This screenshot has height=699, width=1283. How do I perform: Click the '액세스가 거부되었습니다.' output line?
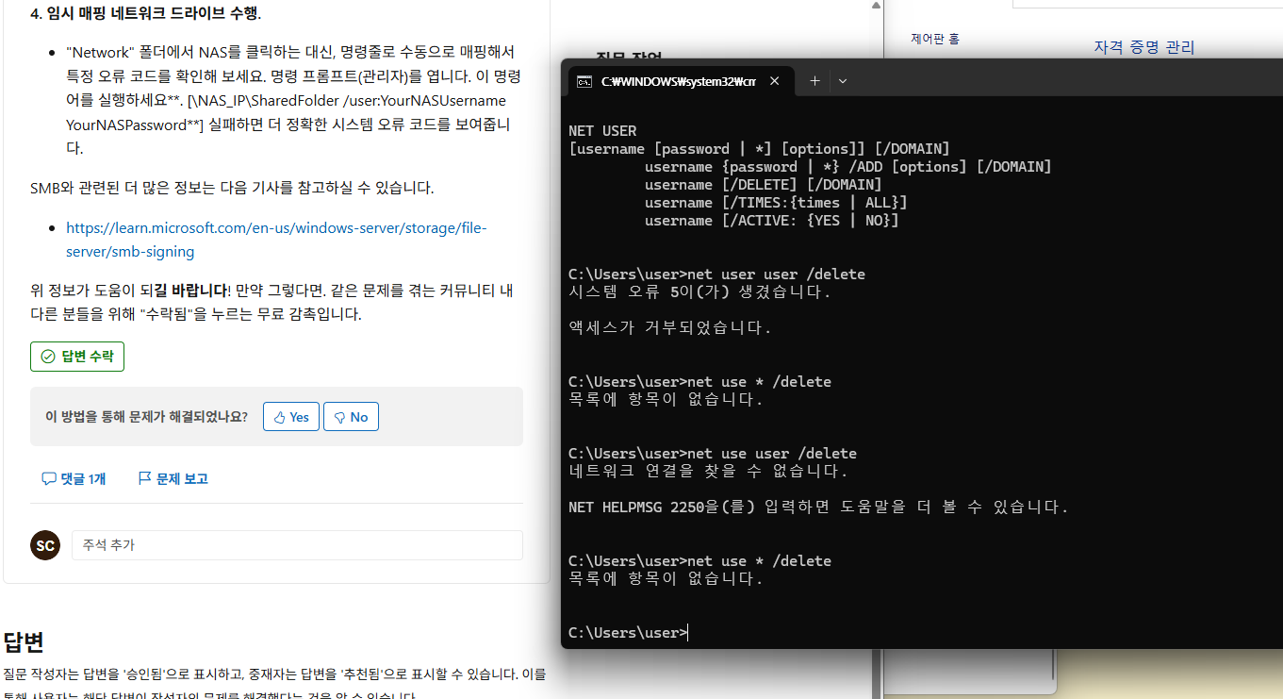(670, 328)
